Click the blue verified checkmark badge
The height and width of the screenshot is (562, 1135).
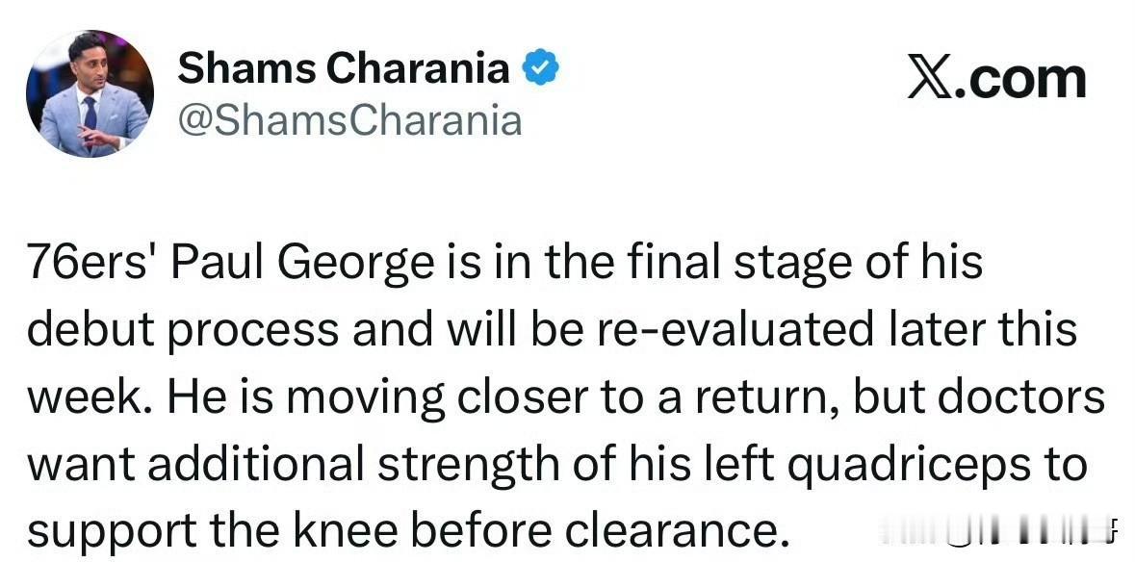pyautogui.click(x=541, y=68)
